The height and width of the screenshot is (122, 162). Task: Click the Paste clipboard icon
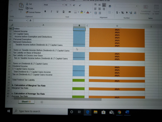[21, 5]
